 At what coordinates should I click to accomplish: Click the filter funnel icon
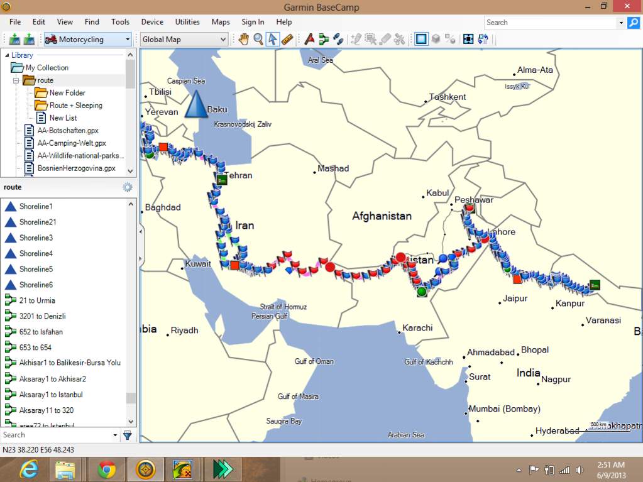[128, 435]
